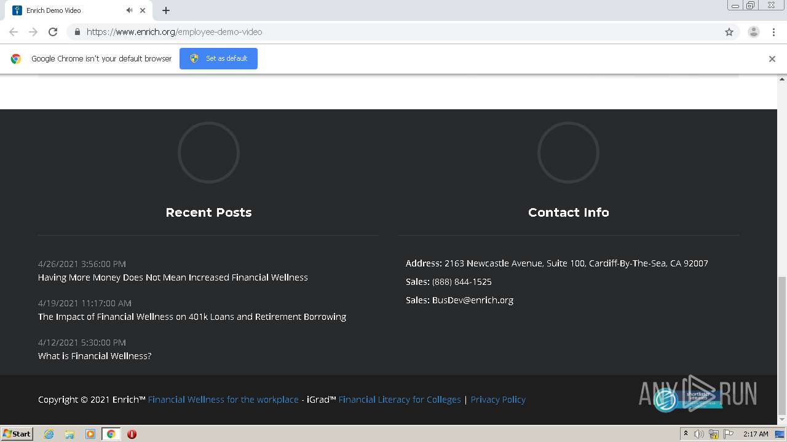
Task: Follow 'Financial Literacy for Colleges' link
Action: coord(400,400)
